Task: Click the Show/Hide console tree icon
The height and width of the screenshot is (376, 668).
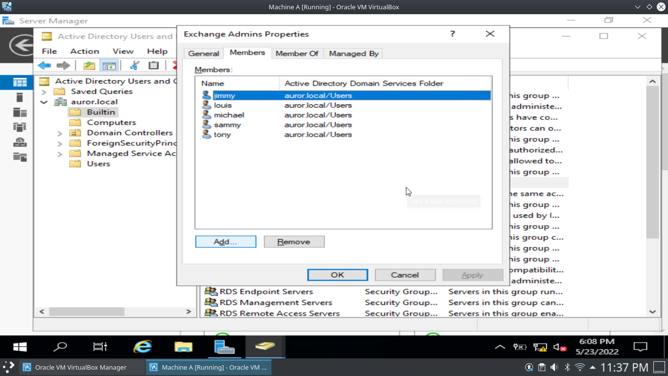Action: pos(109,66)
